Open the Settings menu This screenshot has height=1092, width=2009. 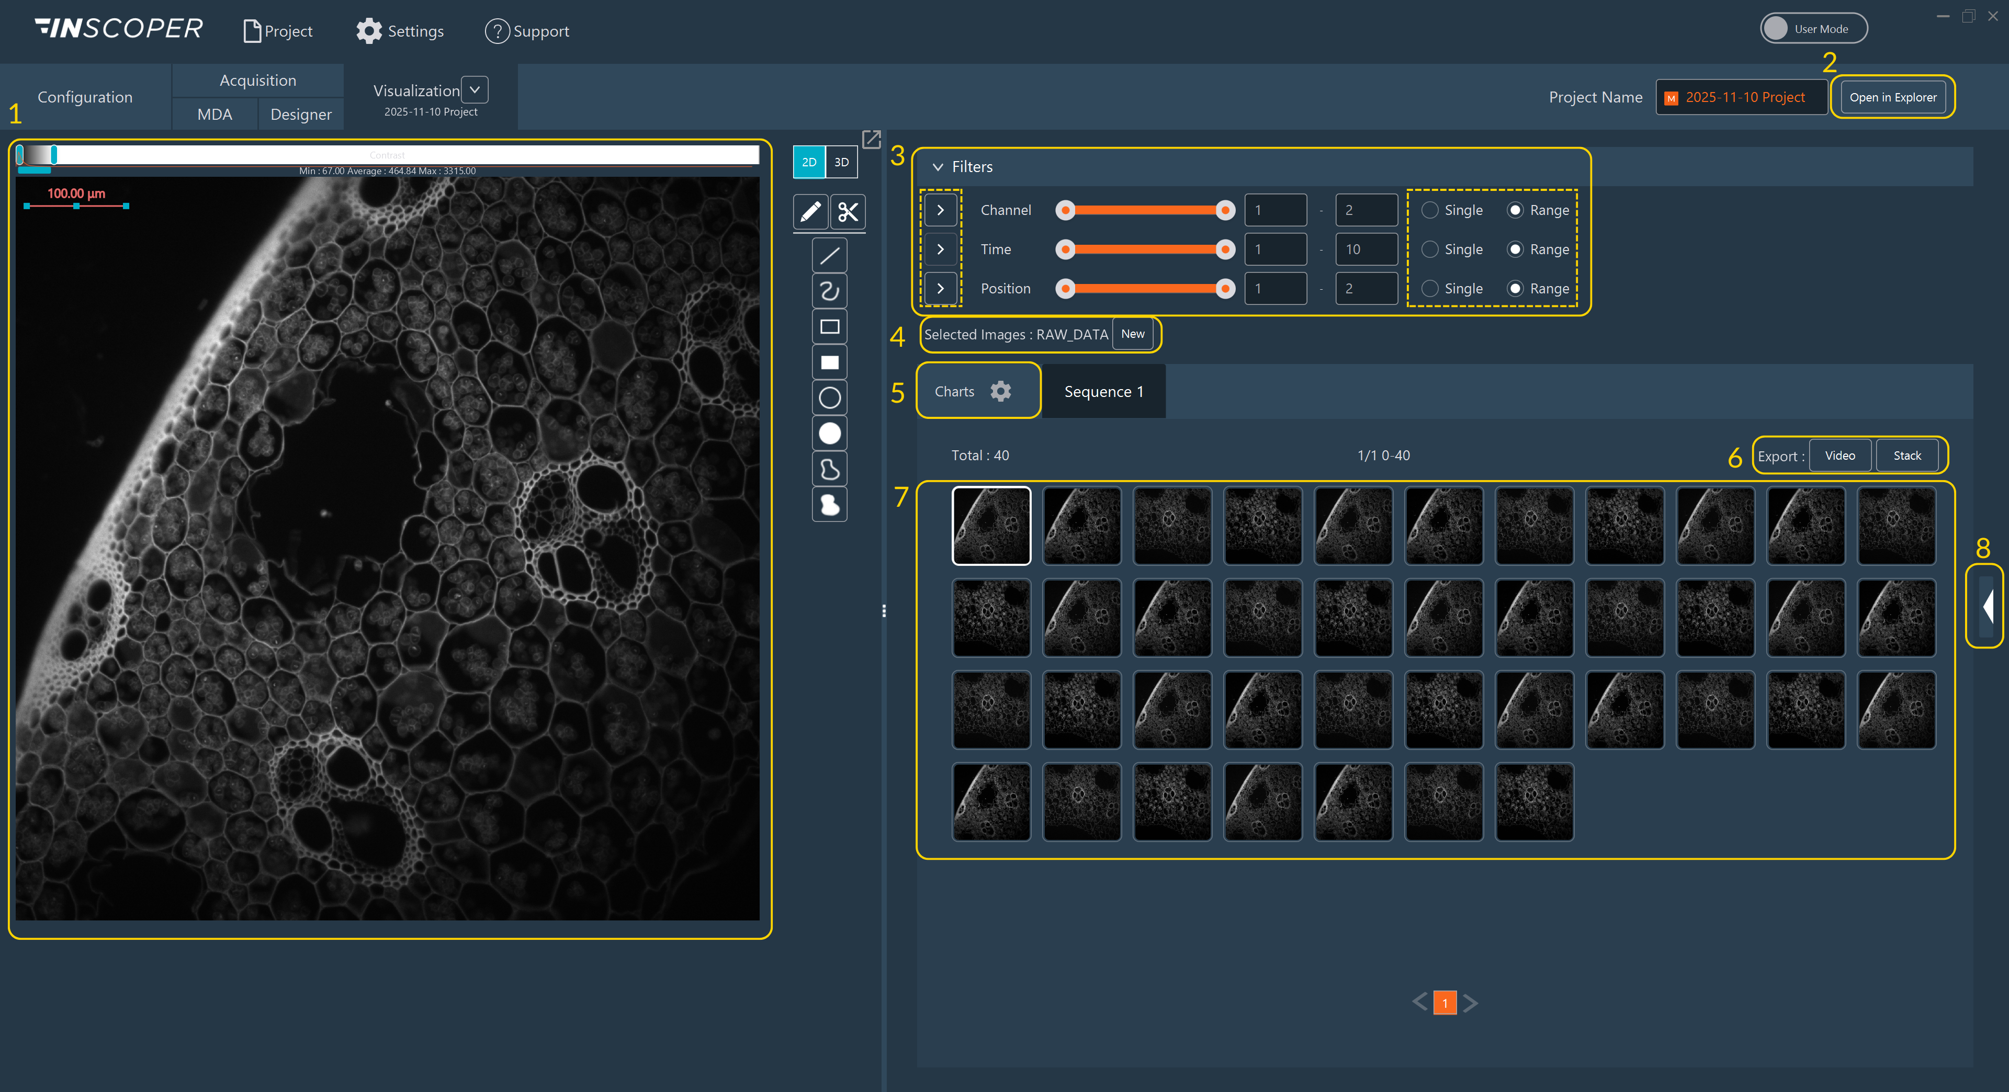click(400, 31)
